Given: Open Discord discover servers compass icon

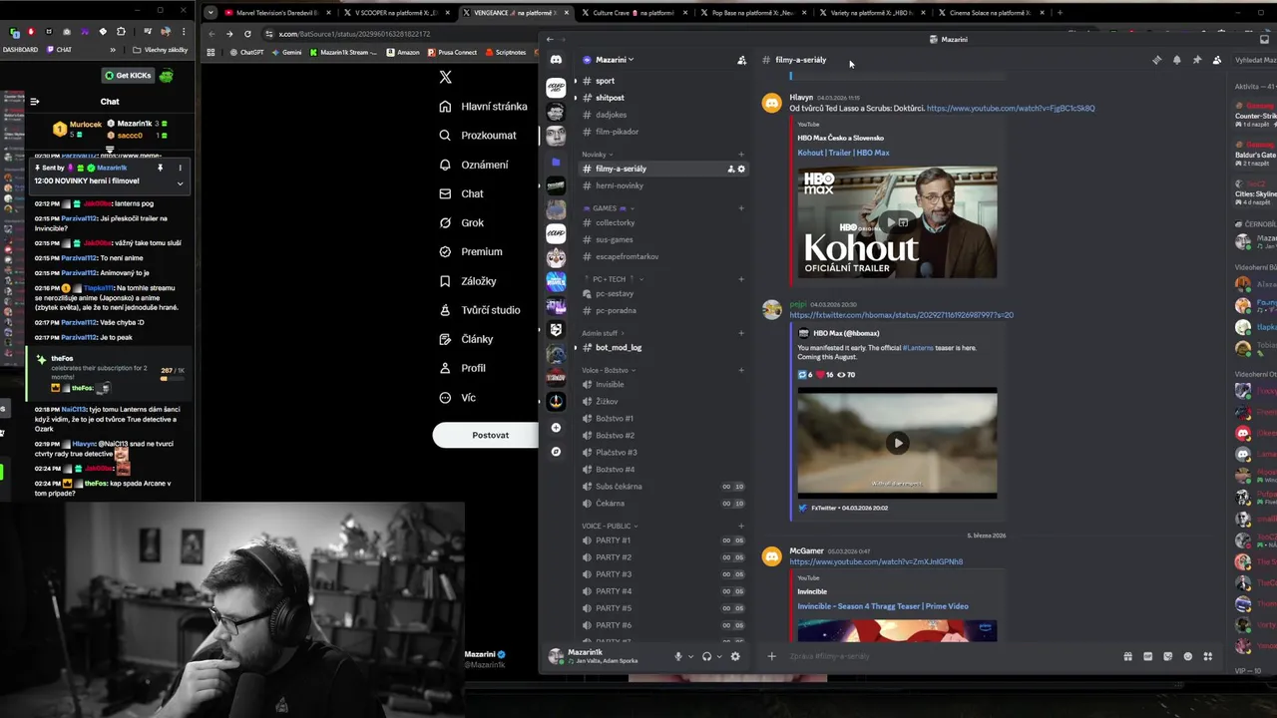Looking at the screenshot, I should pos(556,452).
